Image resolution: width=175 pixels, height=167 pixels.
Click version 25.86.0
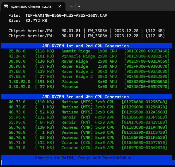(x=17, y=51)
